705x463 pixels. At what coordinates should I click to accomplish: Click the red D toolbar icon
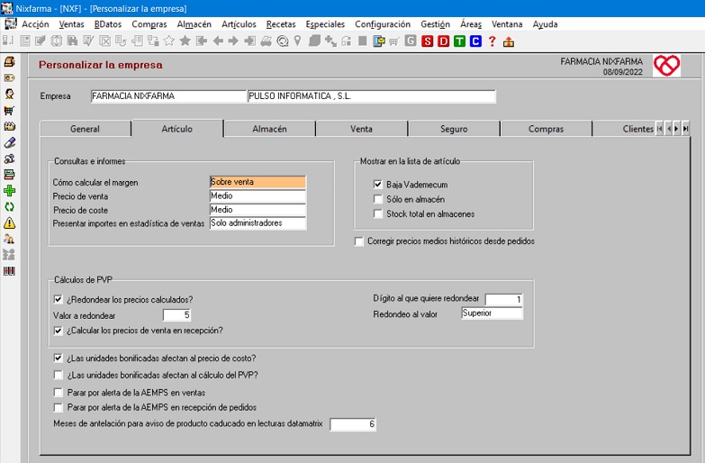click(443, 41)
